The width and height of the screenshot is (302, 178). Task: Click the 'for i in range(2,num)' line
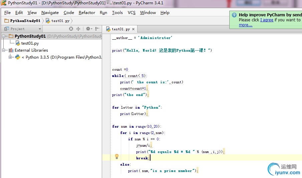tap(143, 133)
